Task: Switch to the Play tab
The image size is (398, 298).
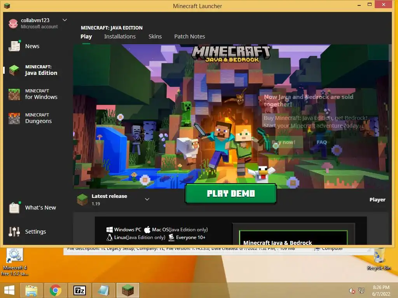Action: [86, 36]
